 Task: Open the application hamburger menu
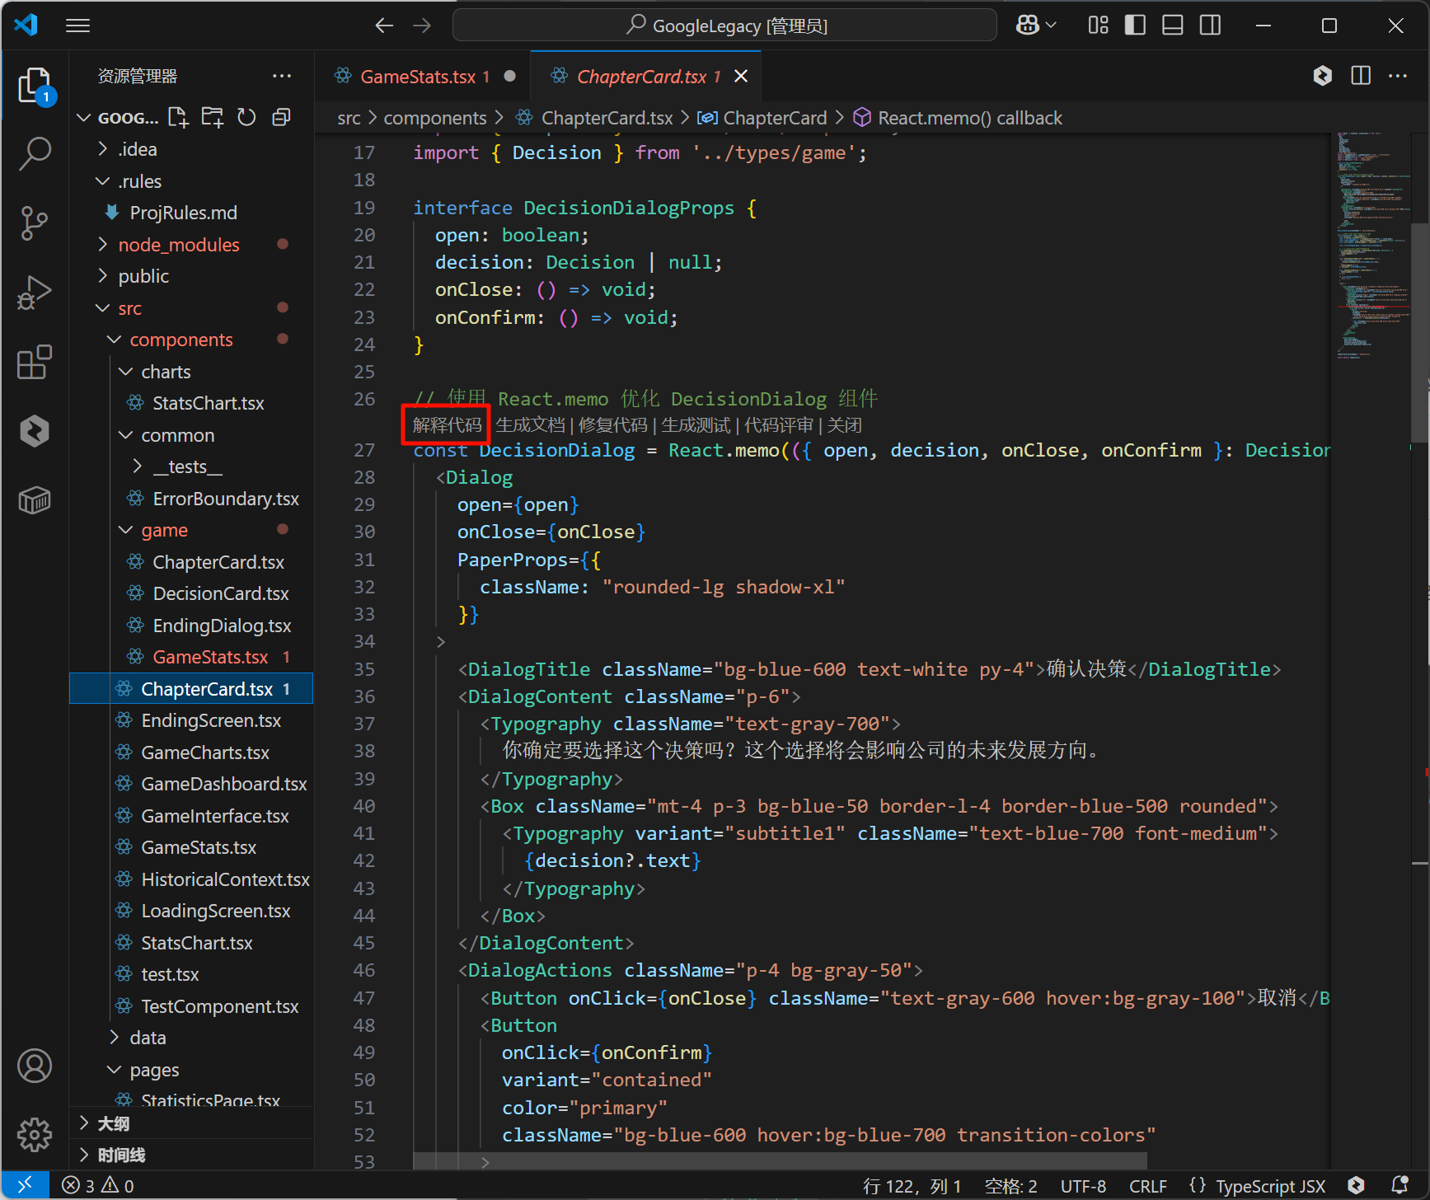tap(78, 26)
